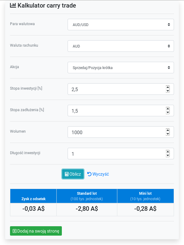Increase Stopa zadłużenia with the up arrow
Image resolution: width=184 pixels, height=245 pixels.
click(x=168, y=109)
